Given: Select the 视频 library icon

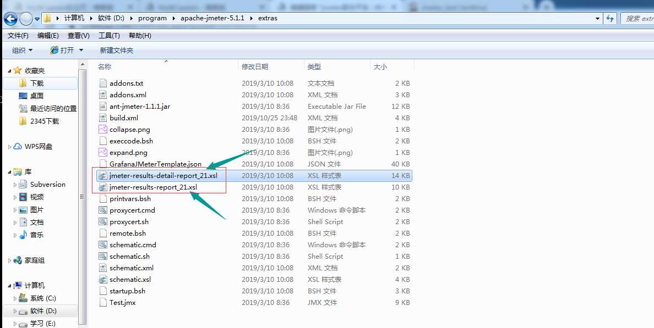Looking at the screenshot, I should click(23, 197).
